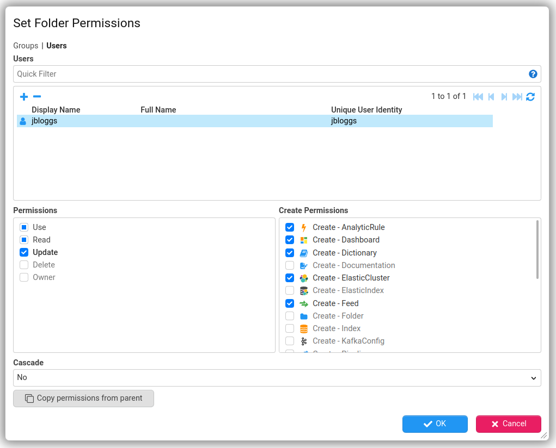Click the refresh icon in users list
Image resolution: width=556 pixels, height=448 pixels.
pos(530,97)
